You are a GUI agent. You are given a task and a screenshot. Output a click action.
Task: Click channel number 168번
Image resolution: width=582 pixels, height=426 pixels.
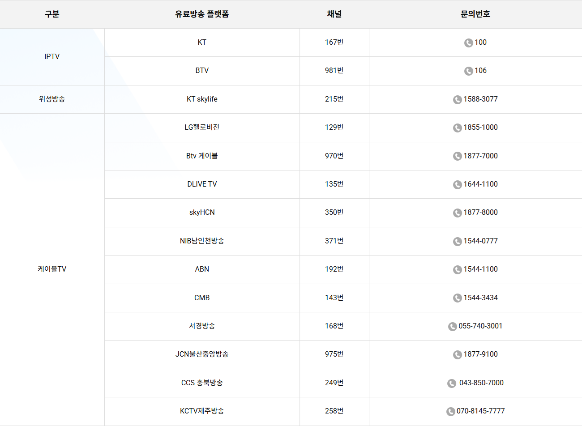click(334, 326)
